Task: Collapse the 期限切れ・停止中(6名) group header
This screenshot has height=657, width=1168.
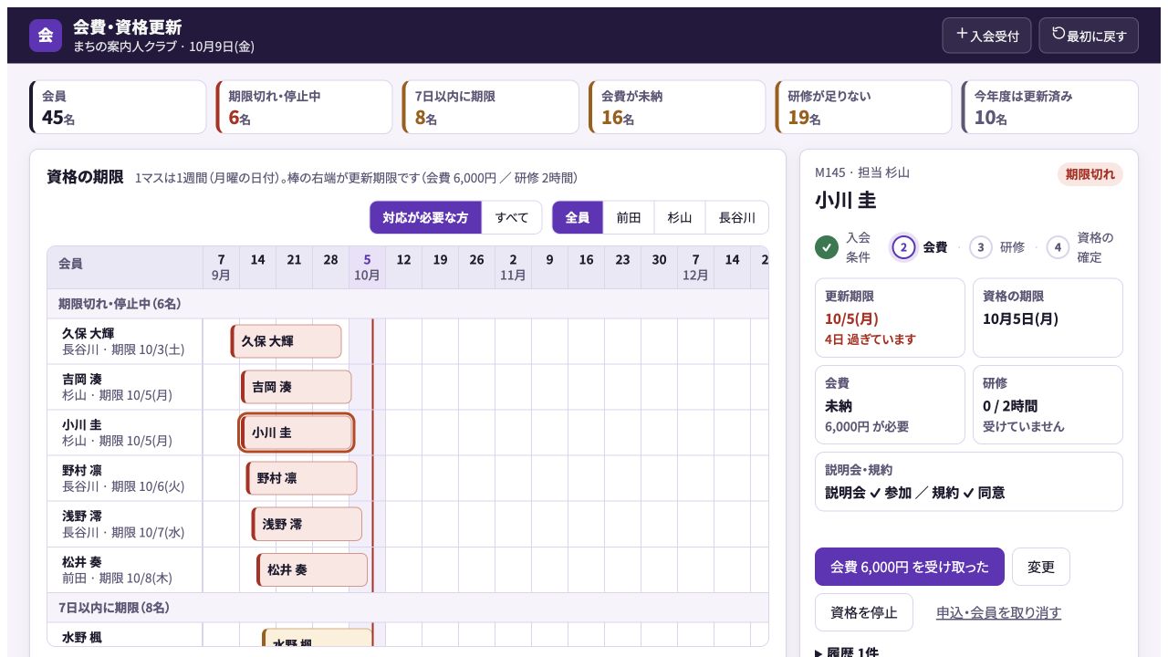Action: point(408,304)
